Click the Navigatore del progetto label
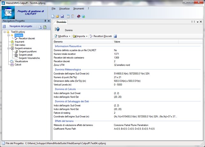Image resolution: width=205 pixels, height=147 pixels. (x=21, y=26)
